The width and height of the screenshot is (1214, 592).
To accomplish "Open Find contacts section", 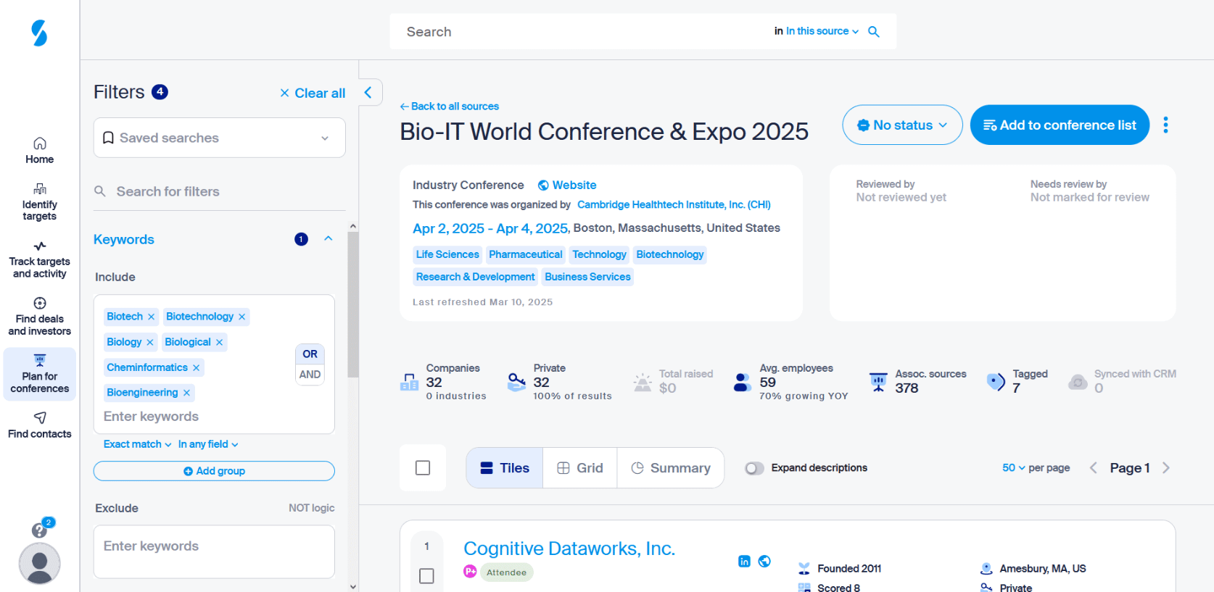I will click(39, 425).
